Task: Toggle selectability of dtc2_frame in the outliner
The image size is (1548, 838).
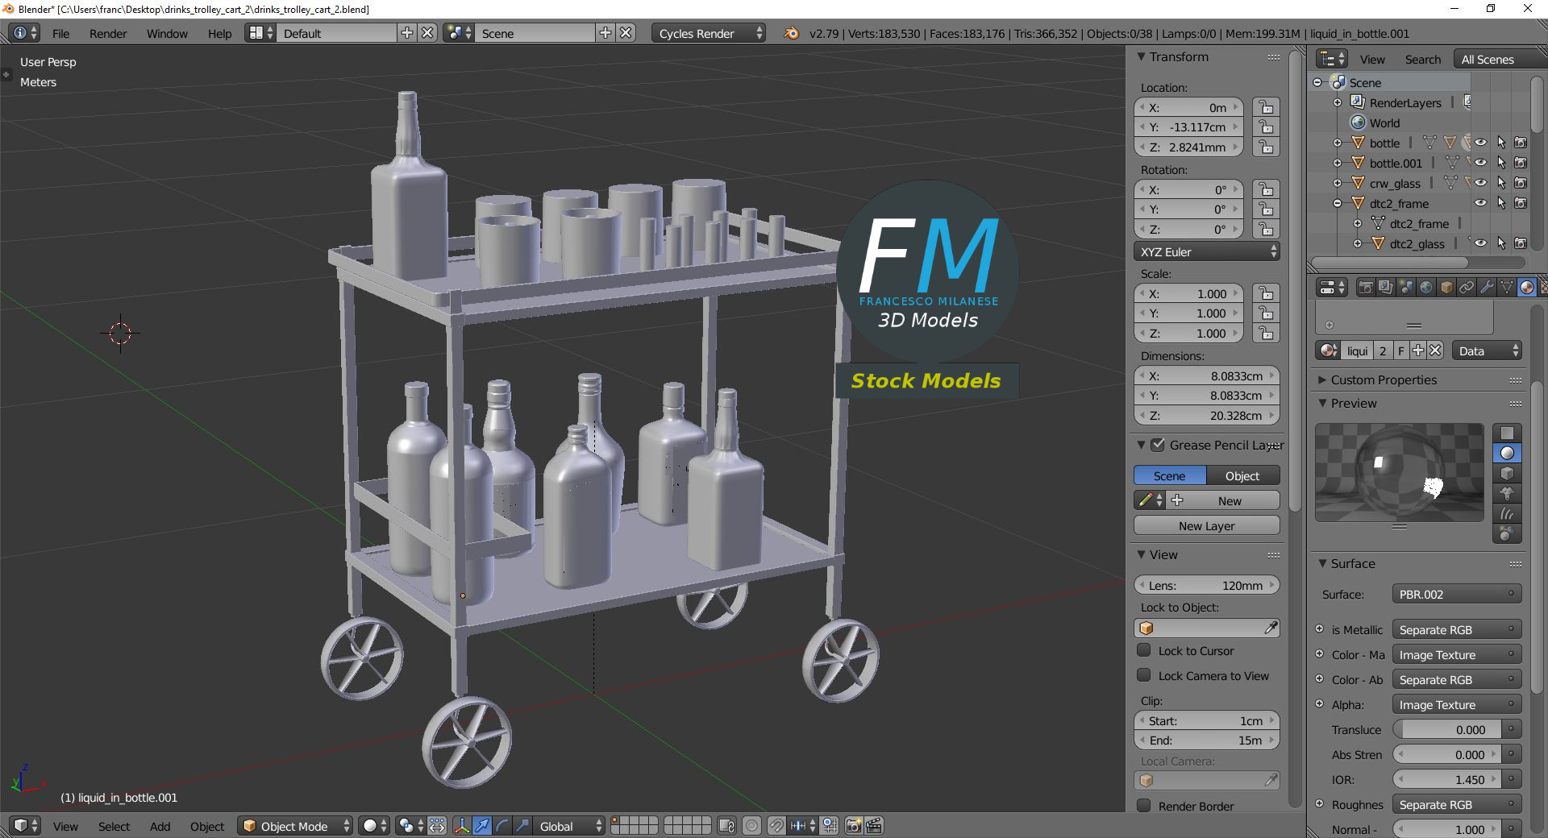Action: 1501,203
